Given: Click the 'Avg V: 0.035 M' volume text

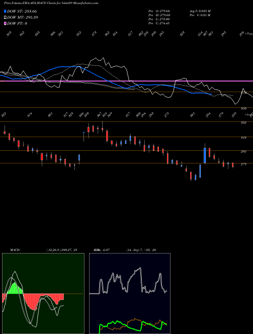Looking at the screenshot, I should (200, 11).
